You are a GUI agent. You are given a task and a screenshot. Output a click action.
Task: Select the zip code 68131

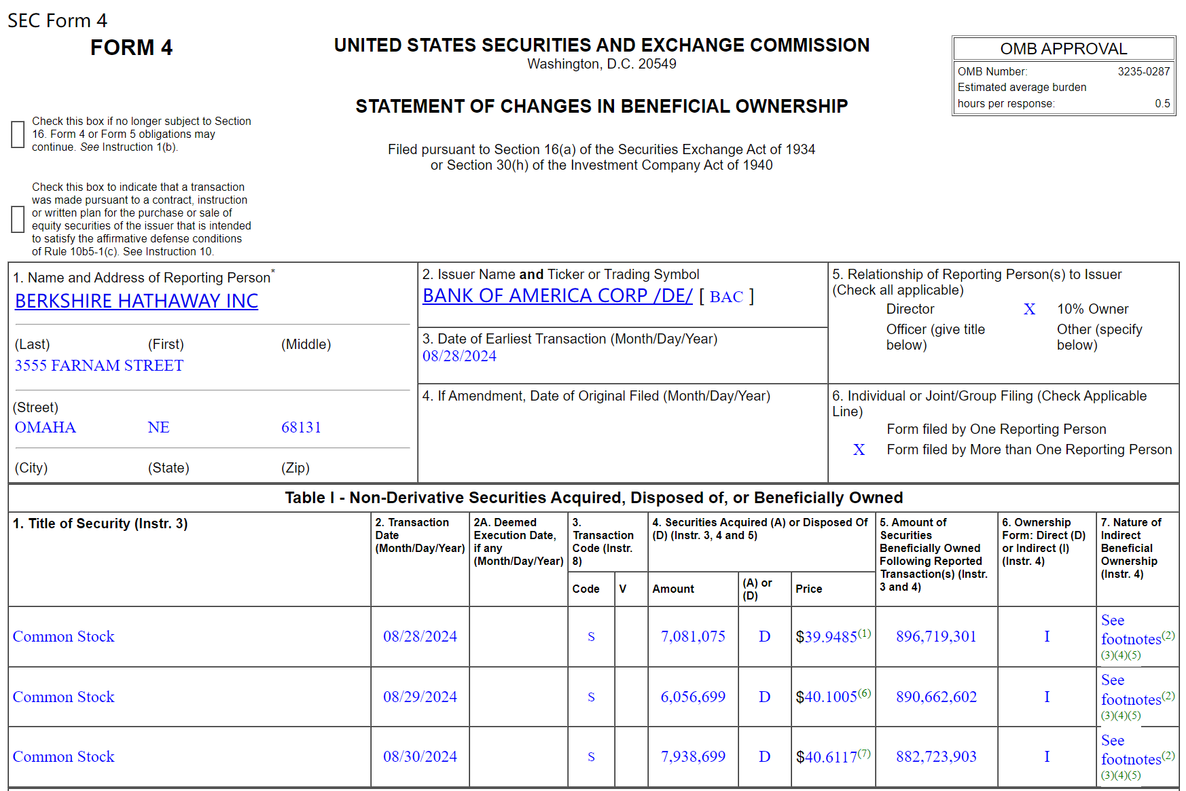coord(301,427)
